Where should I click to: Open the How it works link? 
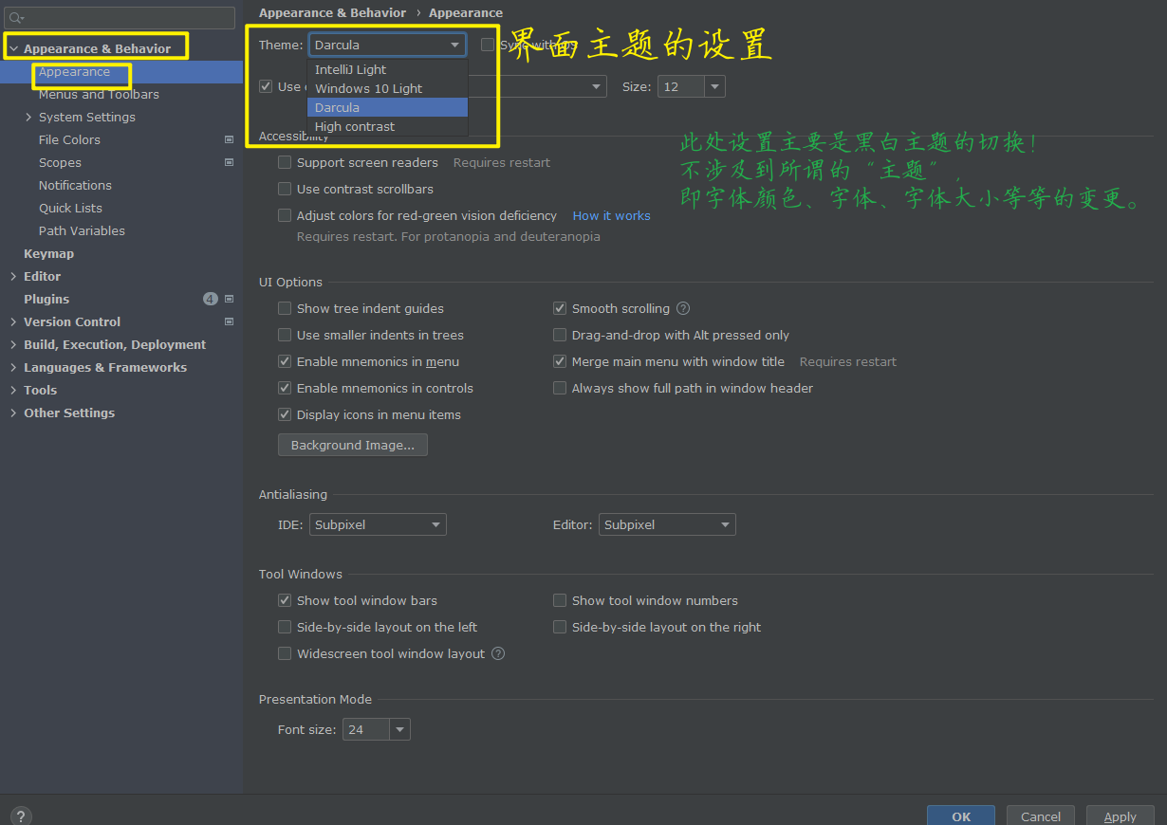[611, 215]
